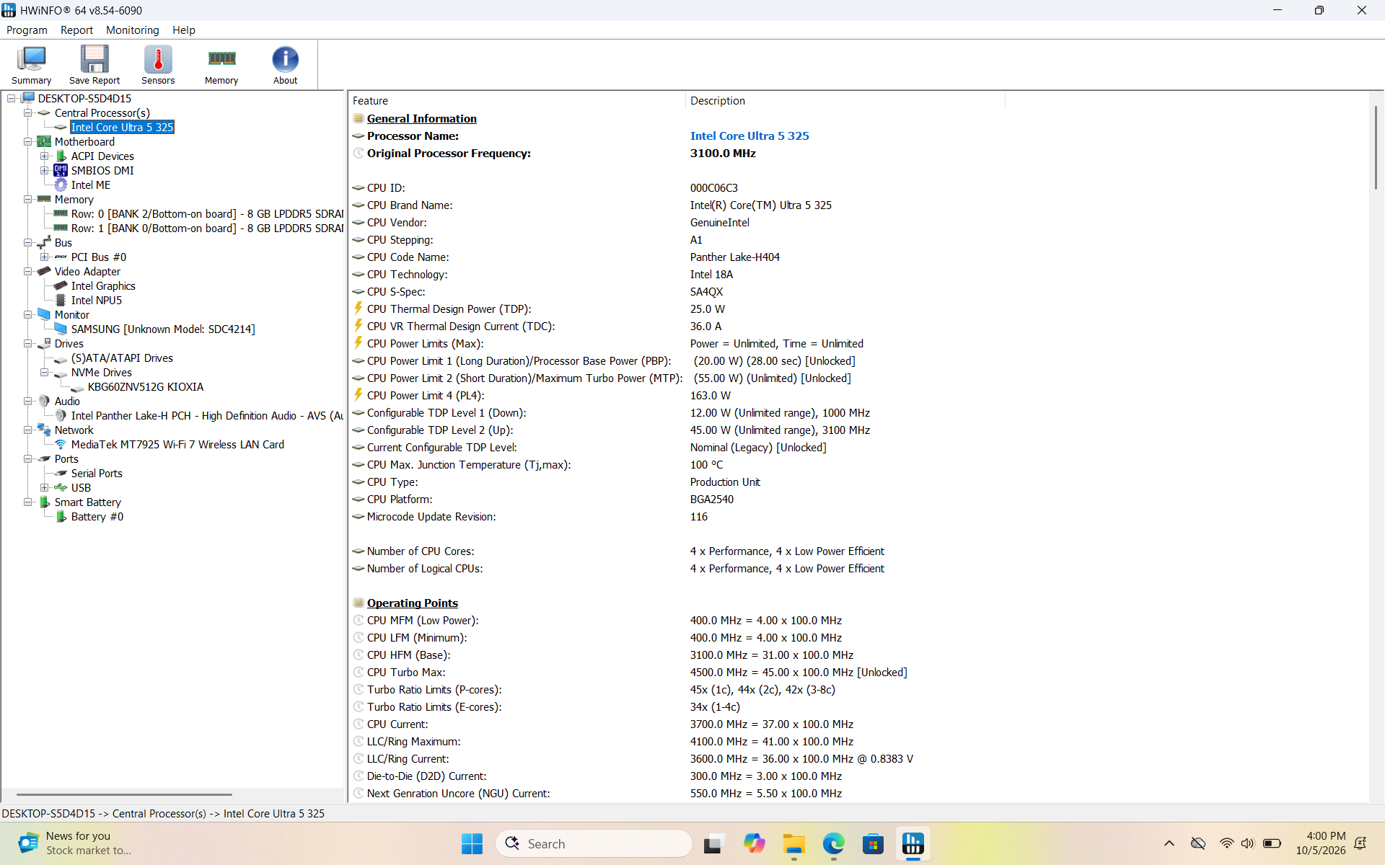This screenshot has width=1385, height=865.
Task: Open the Summary toolbar icon
Action: click(x=32, y=65)
